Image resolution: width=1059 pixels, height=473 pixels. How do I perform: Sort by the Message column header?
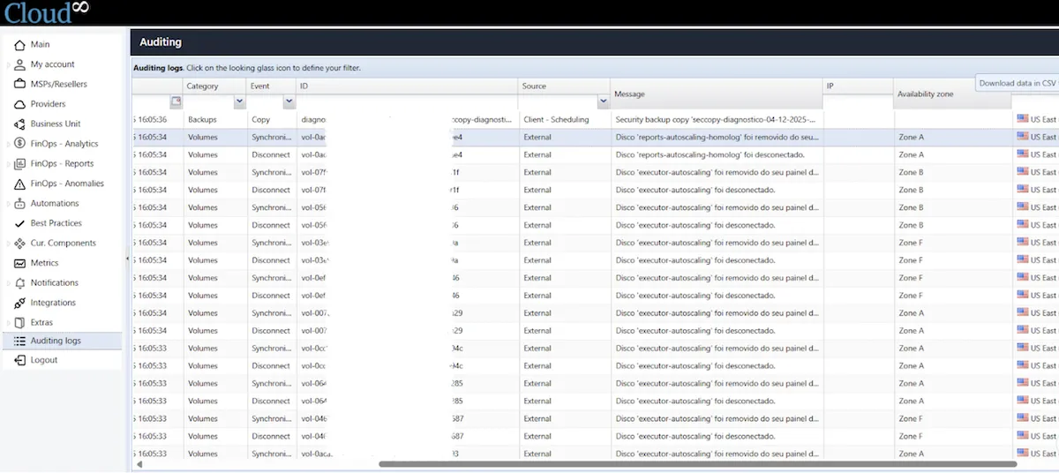pos(717,94)
